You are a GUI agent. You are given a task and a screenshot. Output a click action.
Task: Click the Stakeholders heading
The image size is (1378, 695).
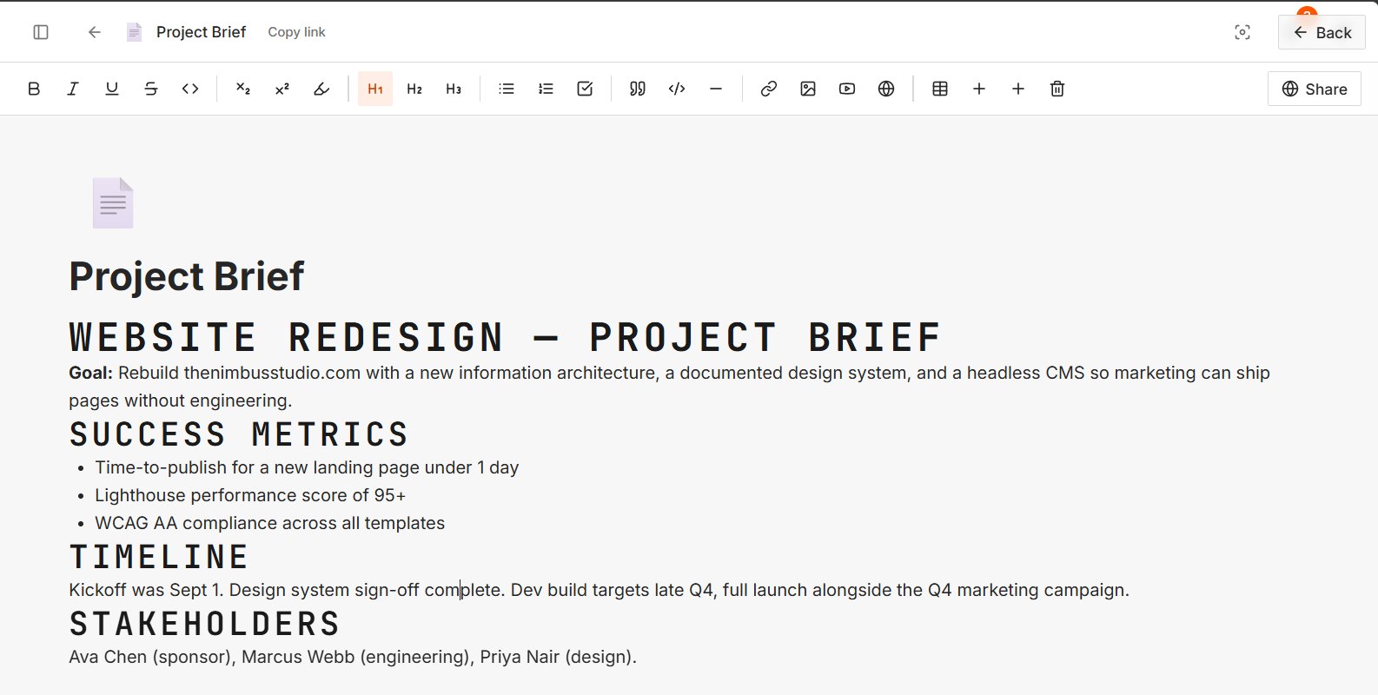click(204, 623)
